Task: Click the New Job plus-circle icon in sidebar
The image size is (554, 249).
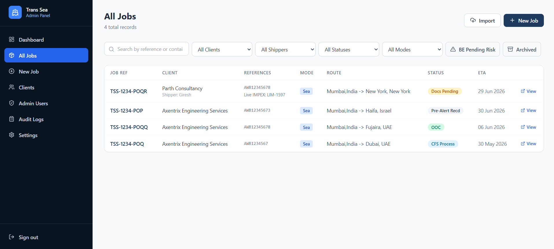Action: click(x=12, y=71)
